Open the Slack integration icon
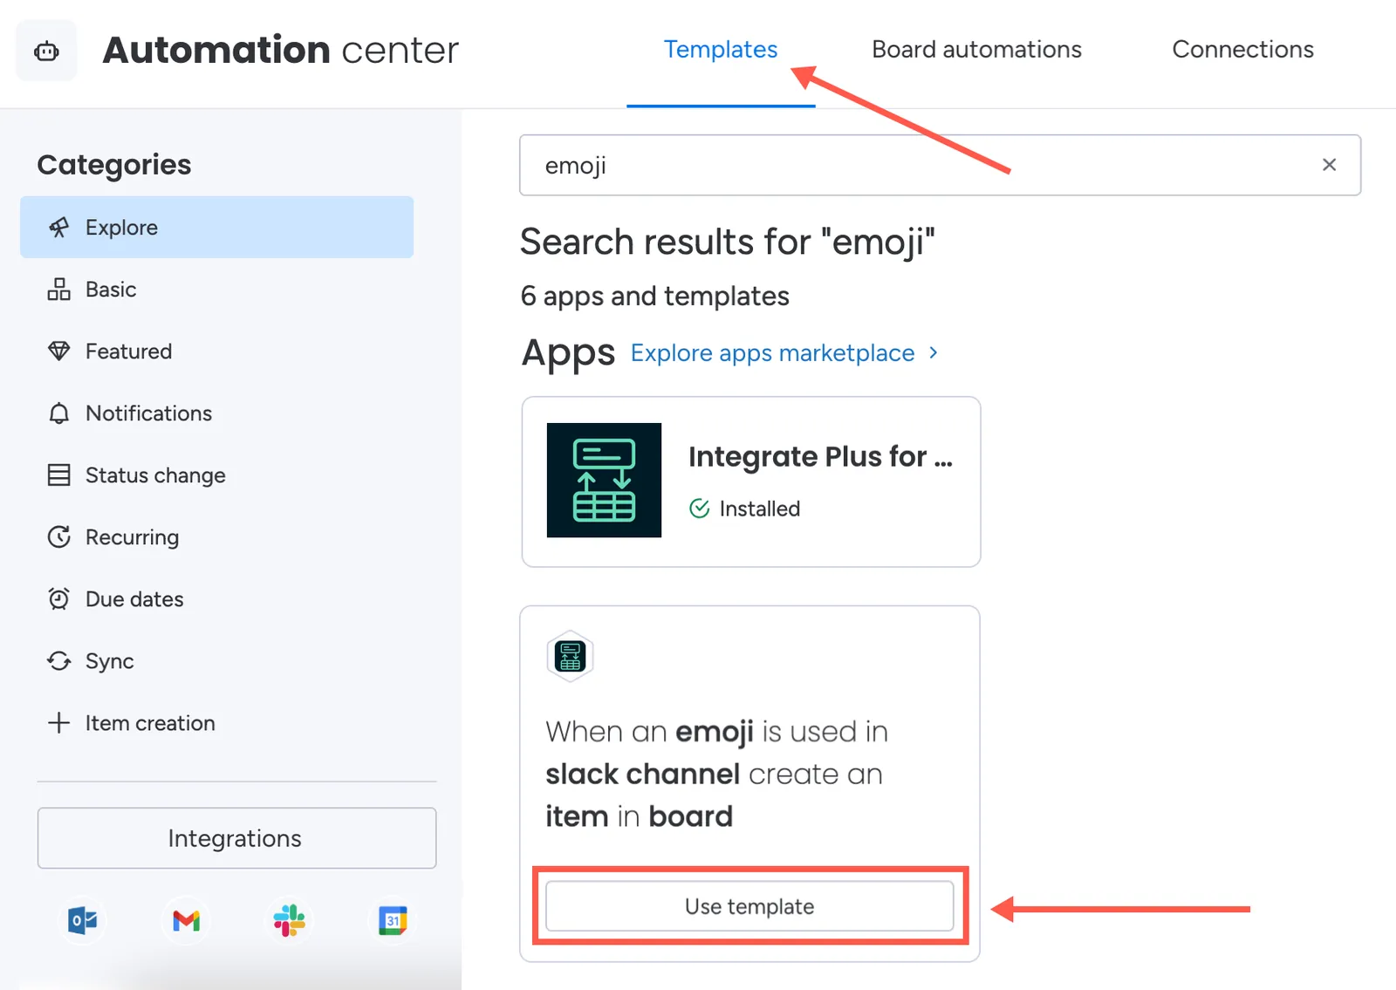1396x990 pixels. (x=289, y=920)
